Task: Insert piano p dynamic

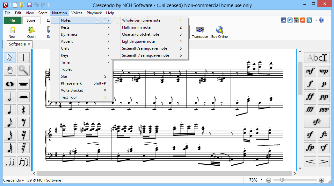Action: 324,84
